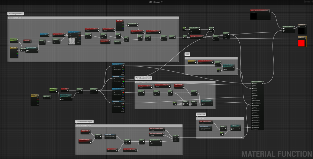The width and height of the screenshot is (313, 159).
Task: Click the MF_Snow_01 graph title tab
Action: [x=156, y=2]
